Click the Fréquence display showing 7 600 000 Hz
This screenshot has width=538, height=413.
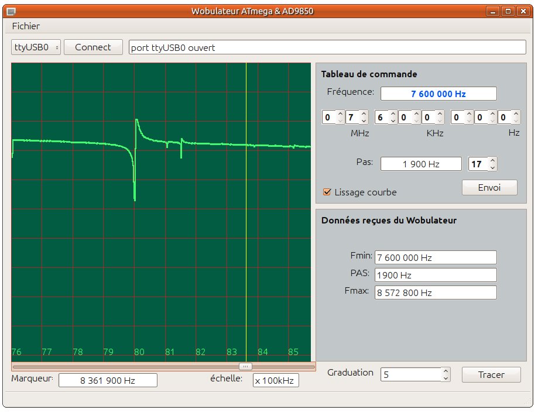point(438,94)
